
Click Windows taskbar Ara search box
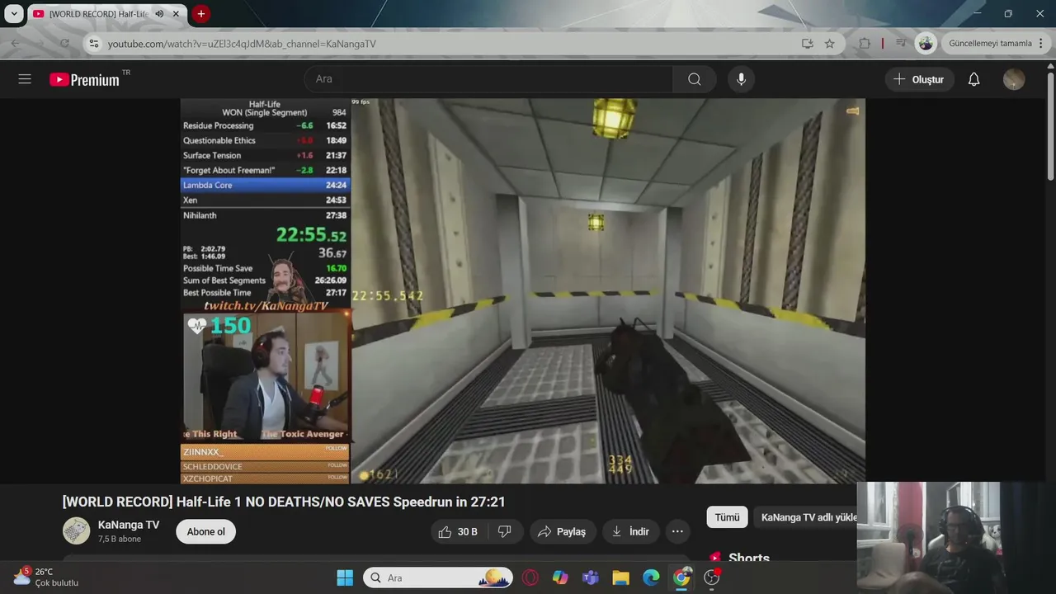click(x=438, y=577)
